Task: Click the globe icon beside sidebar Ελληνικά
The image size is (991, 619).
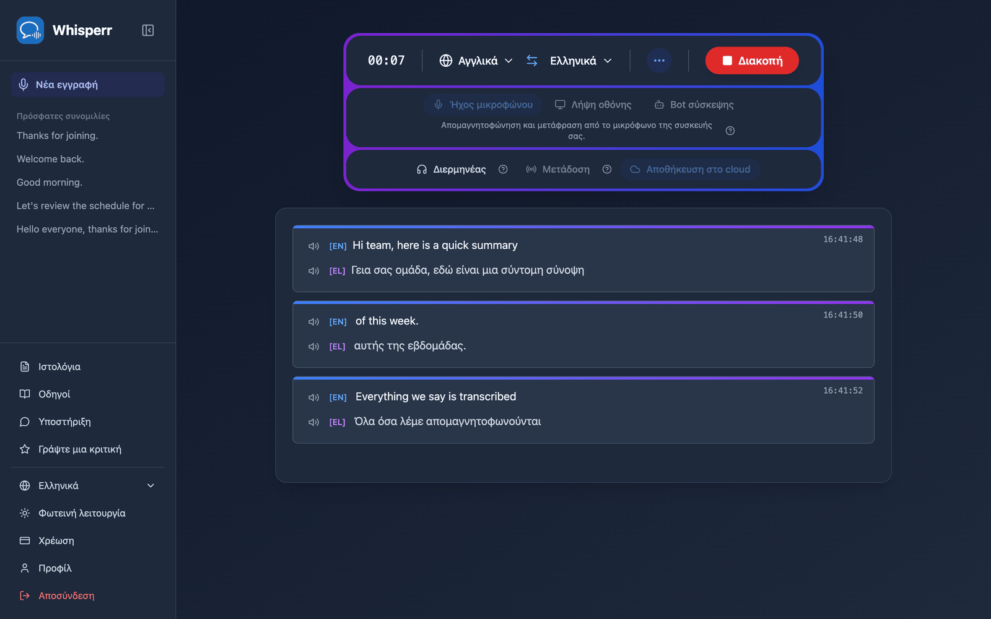Action: pyautogui.click(x=25, y=486)
